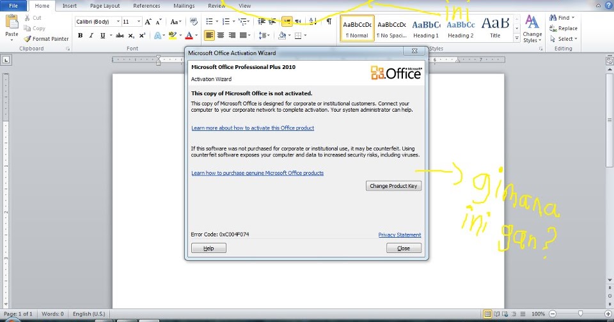Open the font size 11 dropdown
This screenshot has width=614, height=322.
click(x=139, y=22)
